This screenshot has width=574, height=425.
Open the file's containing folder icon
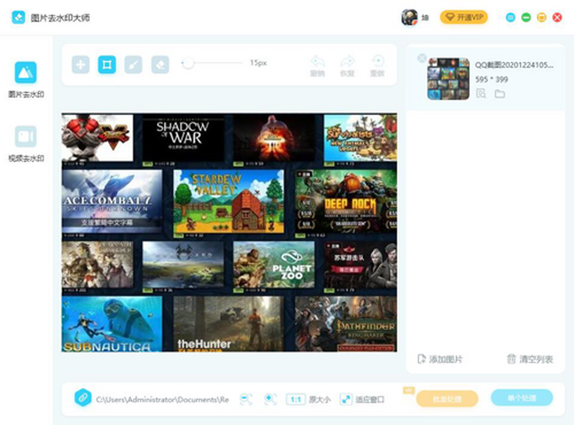pos(500,94)
